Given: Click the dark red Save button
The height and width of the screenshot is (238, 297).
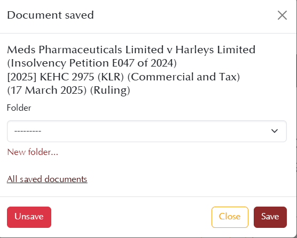Looking at the screenshot, I should (270, 217).
